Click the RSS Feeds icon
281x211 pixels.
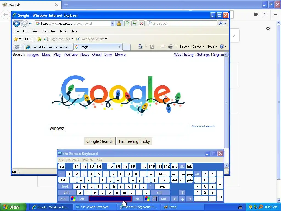pos(152,47)
